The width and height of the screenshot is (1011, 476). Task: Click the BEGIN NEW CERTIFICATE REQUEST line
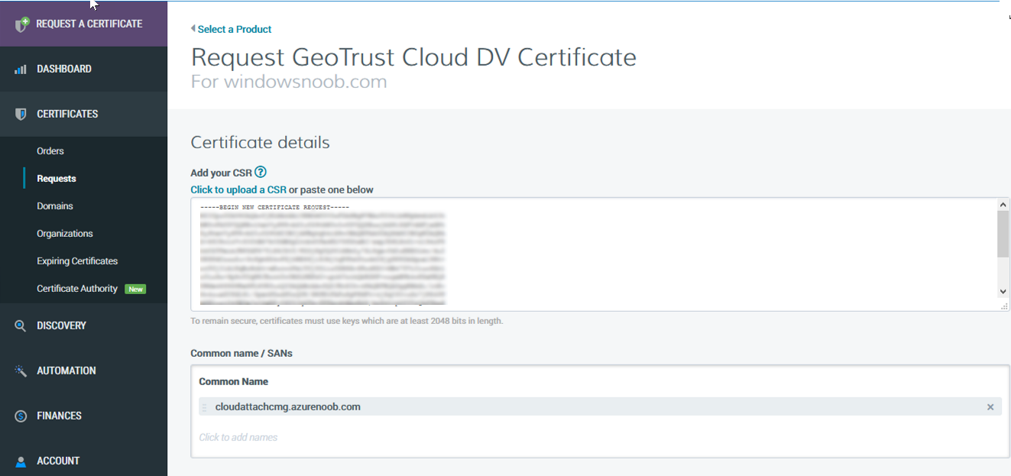[274, 208]
